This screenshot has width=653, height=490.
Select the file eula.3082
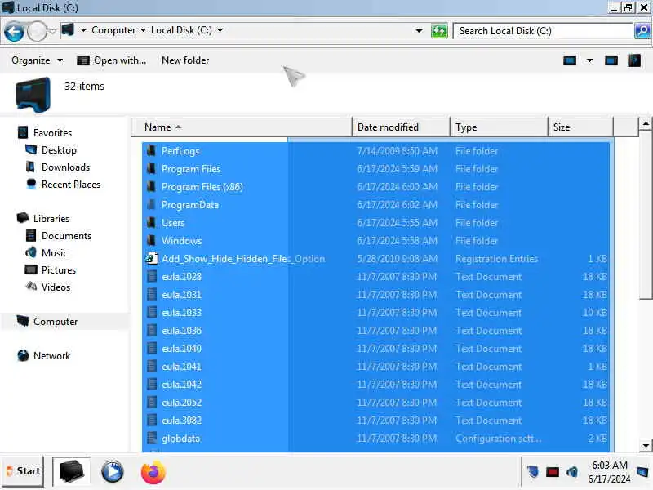(181, 421)
